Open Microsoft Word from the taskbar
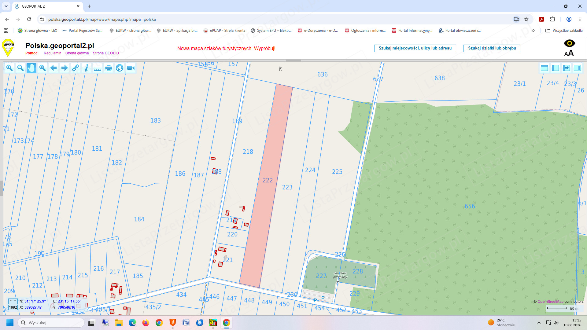Image resolution: width=587 pixels, height=330 pixels. click(x=186, y=323)
